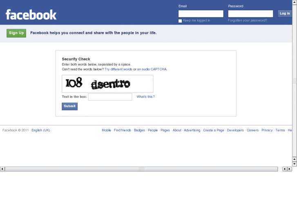Screen dimensions: 297x222
Task: Open the audio CAPTCHA link
Action: coord(152,69)
